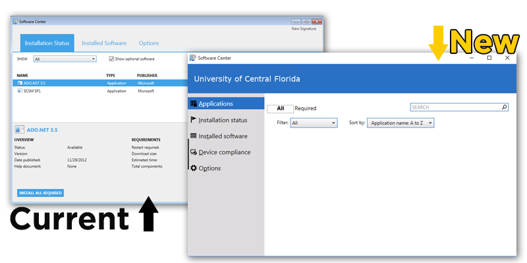Switch to the Installed Software tab in the old window
This screenshot has height=263, width=527.
pos(104,43)
